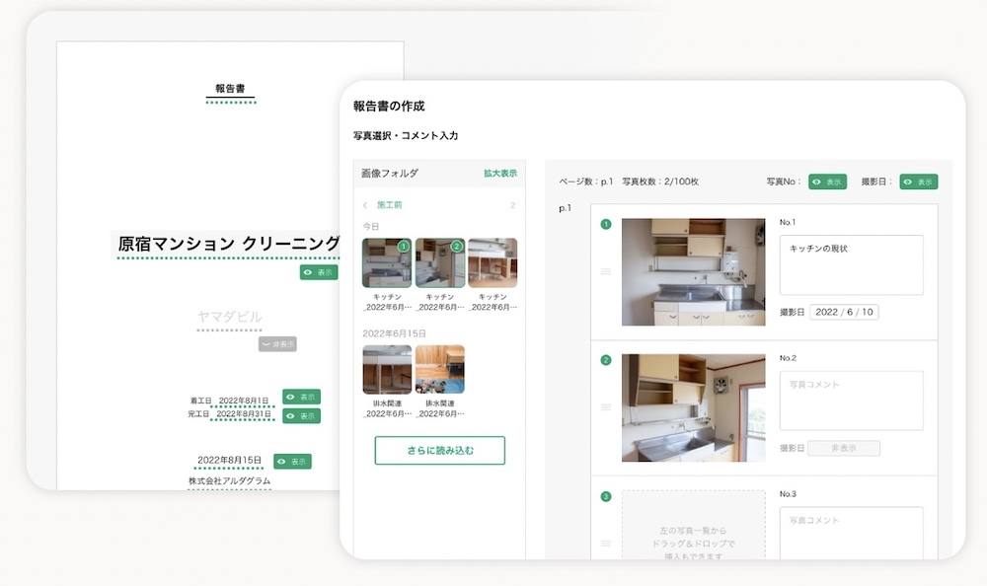Screen dimensions: 987x586
Task: Grab the drag handle of photo slot 1
Action: (x=606, y=272)
